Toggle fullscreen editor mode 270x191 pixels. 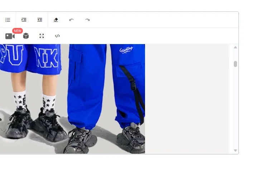(x=42, y=36)
